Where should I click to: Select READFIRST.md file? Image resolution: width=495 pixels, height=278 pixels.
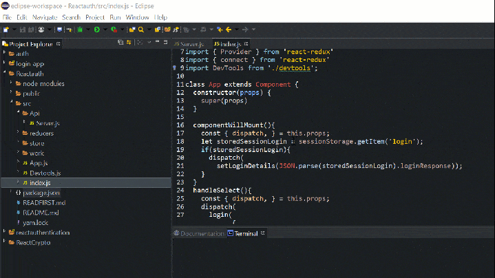point(44,203)
